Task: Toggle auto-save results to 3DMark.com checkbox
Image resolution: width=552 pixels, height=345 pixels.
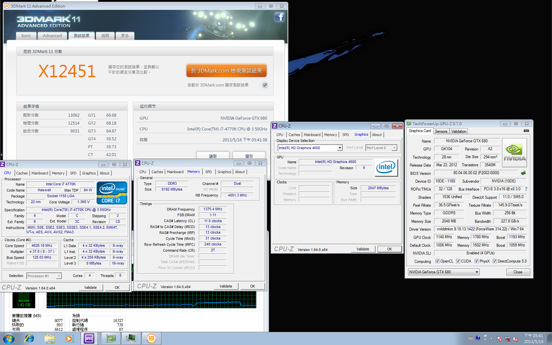Action: [265, 85]
